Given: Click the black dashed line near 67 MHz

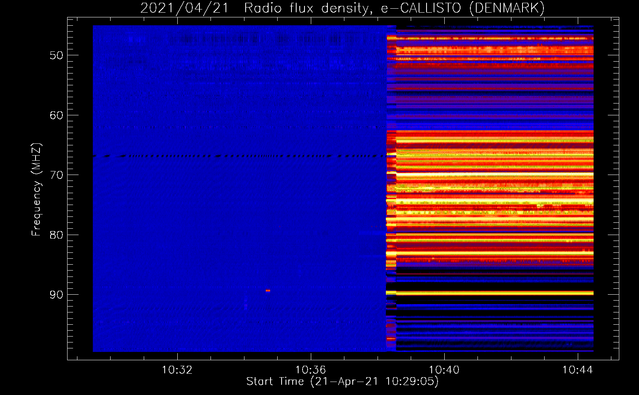Looking at the screenshot, I should 239,156.
